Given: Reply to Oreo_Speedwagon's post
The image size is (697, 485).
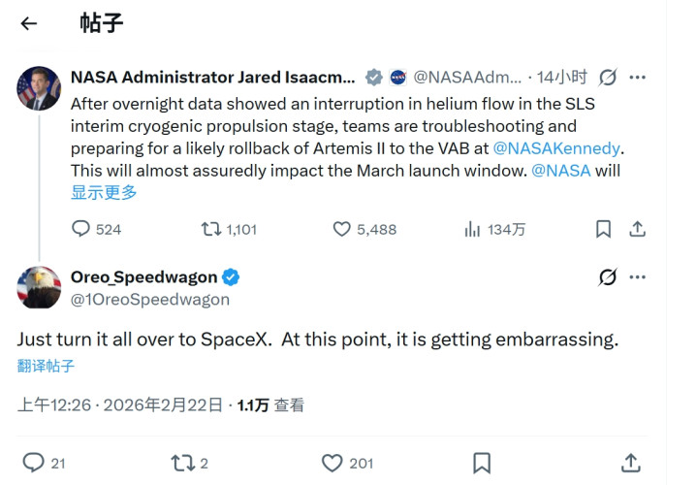Looking at the screenshot, I should (33, 463).
